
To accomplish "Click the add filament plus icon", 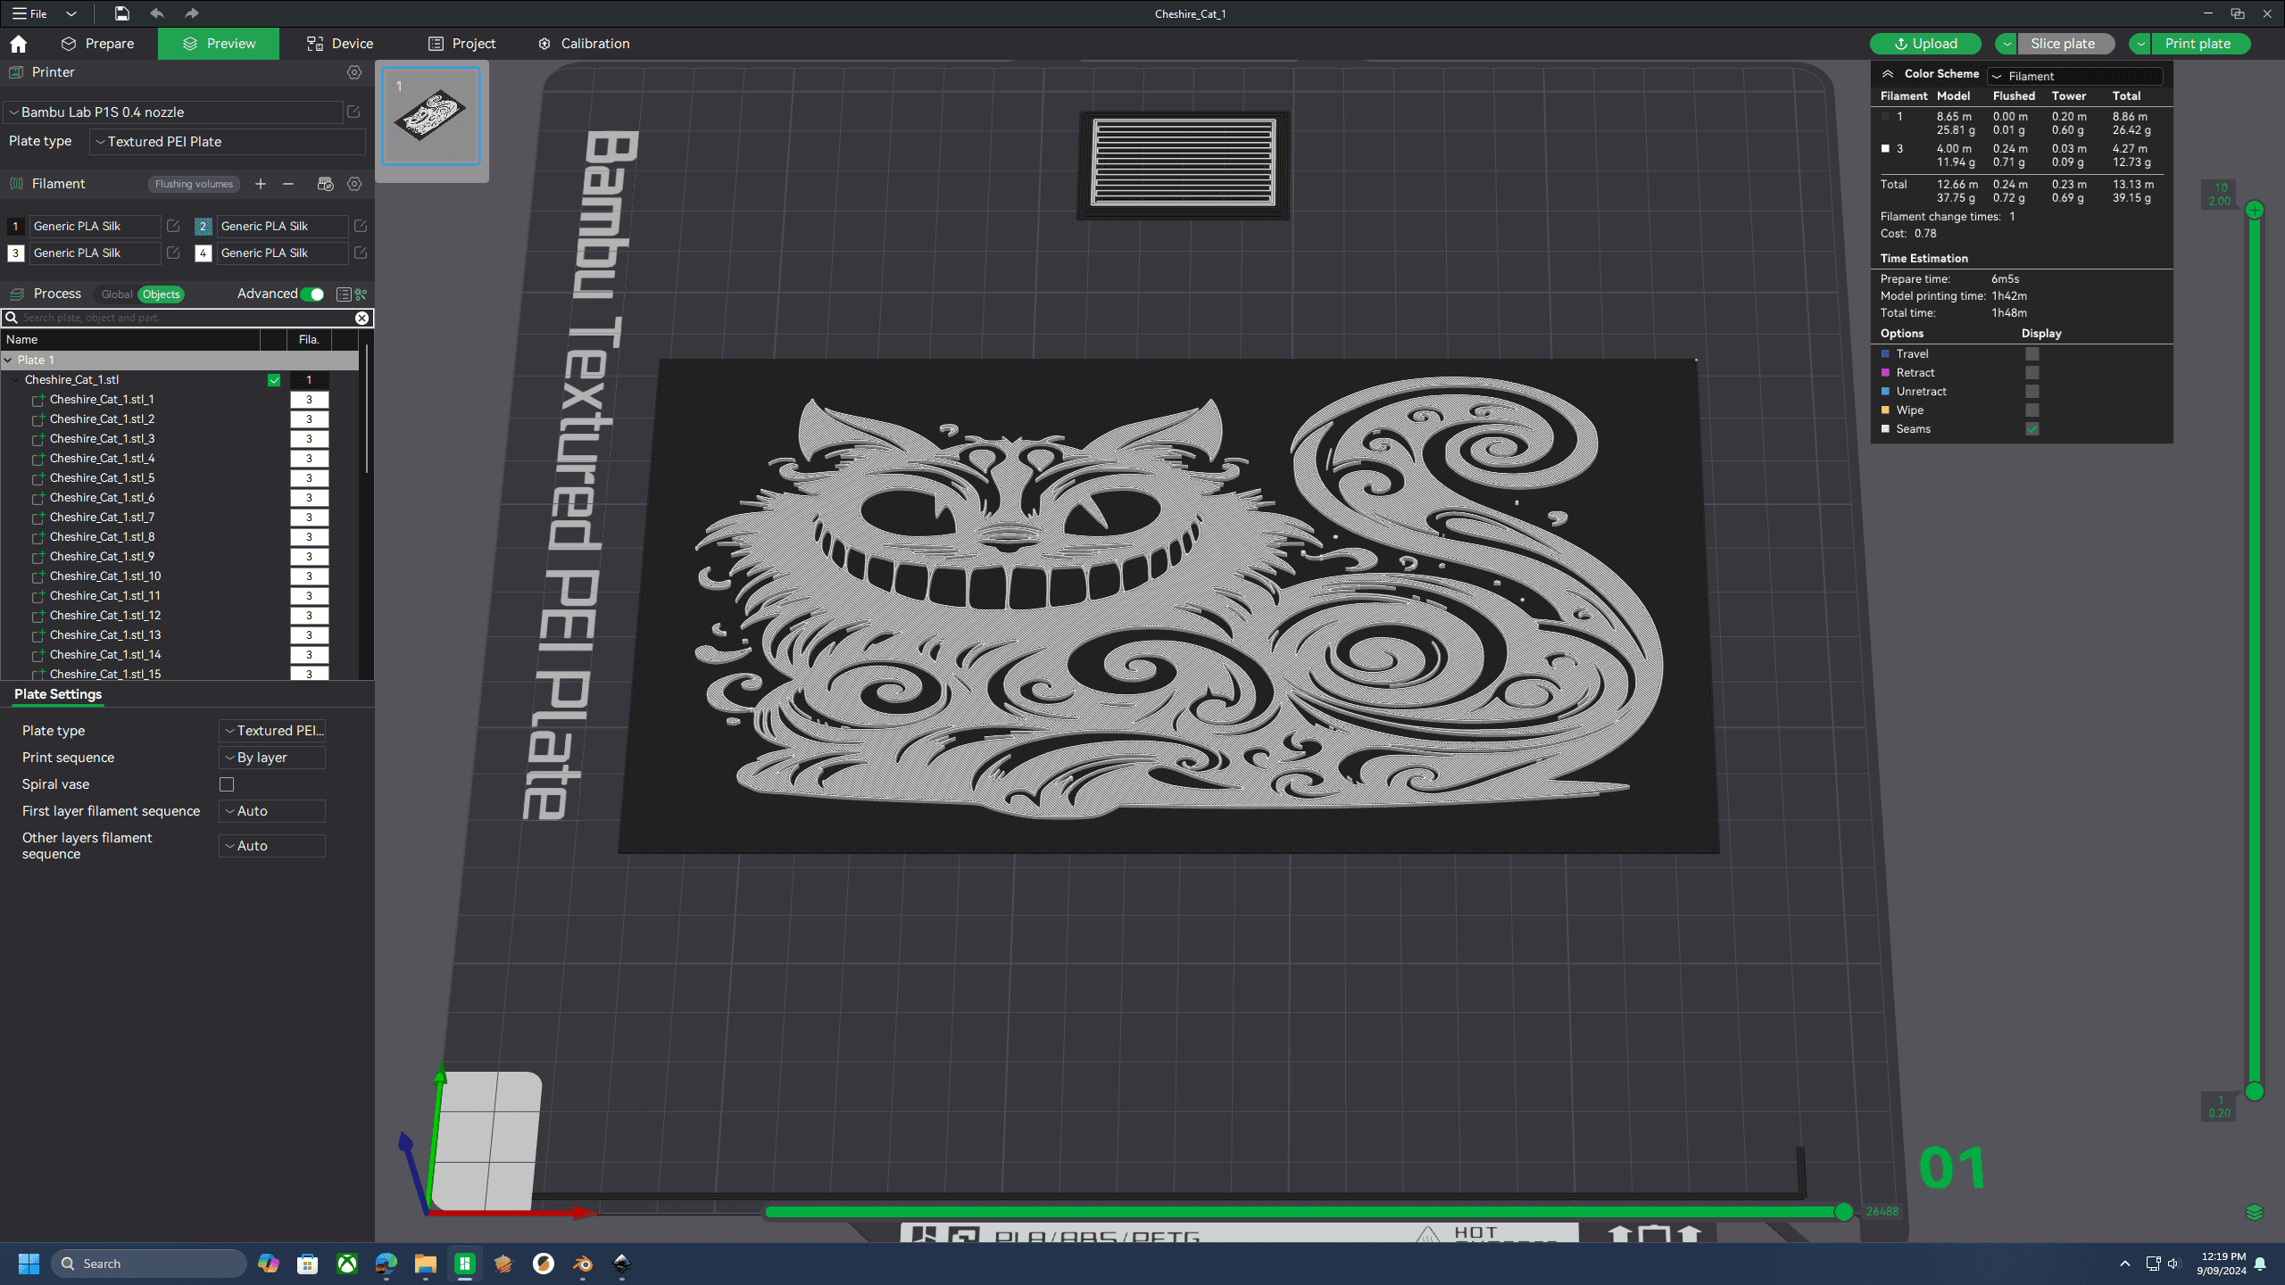I will pos(262,184).
